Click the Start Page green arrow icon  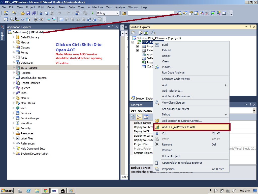click(213, 13)
